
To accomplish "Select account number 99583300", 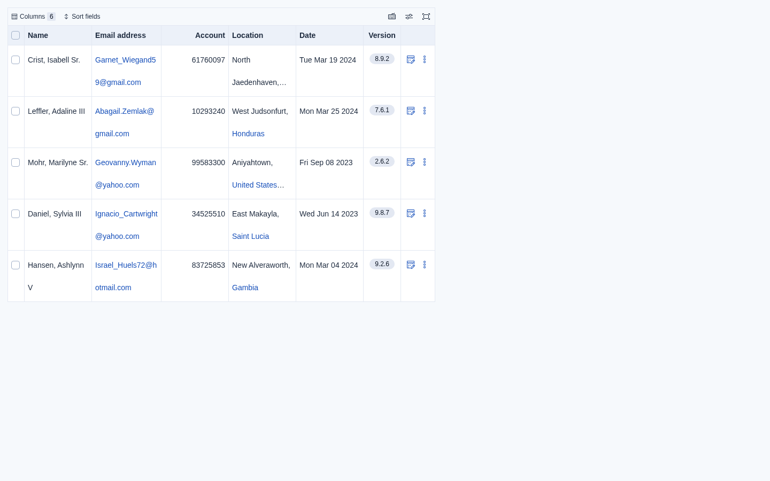I will (209, 162).
